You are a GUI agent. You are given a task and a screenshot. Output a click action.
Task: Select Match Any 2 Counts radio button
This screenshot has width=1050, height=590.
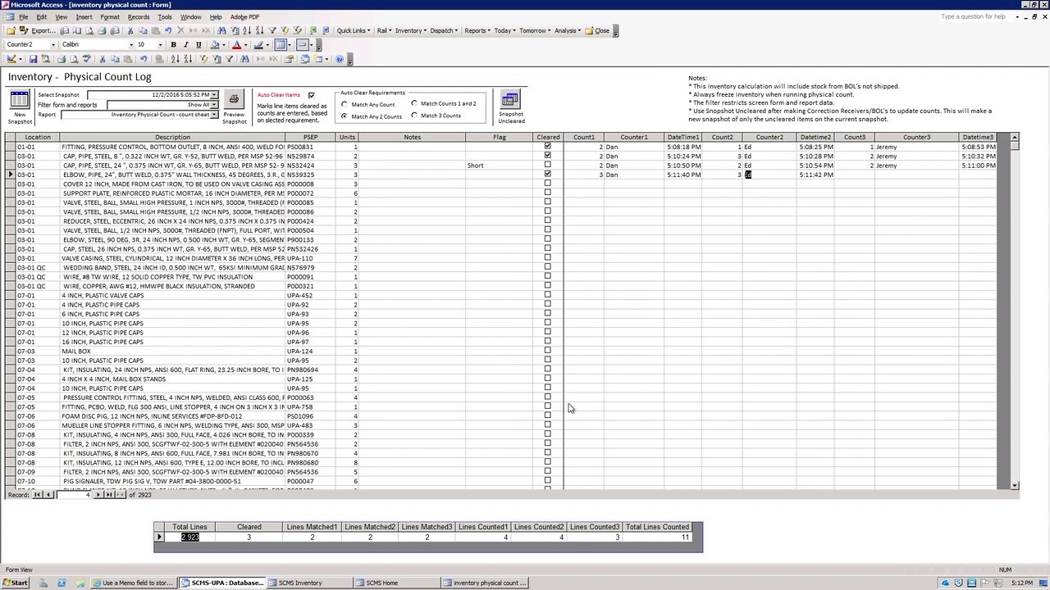tap(345, 116)
